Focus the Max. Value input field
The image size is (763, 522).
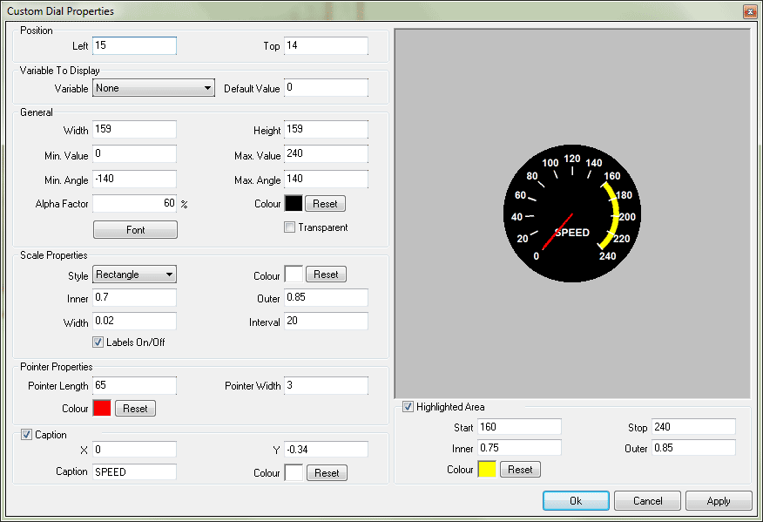click(326, 154)
